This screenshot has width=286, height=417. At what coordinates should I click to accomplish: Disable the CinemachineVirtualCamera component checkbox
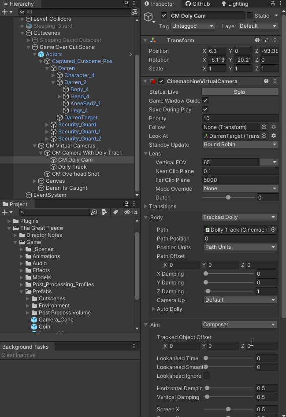[x=161, y=81]
